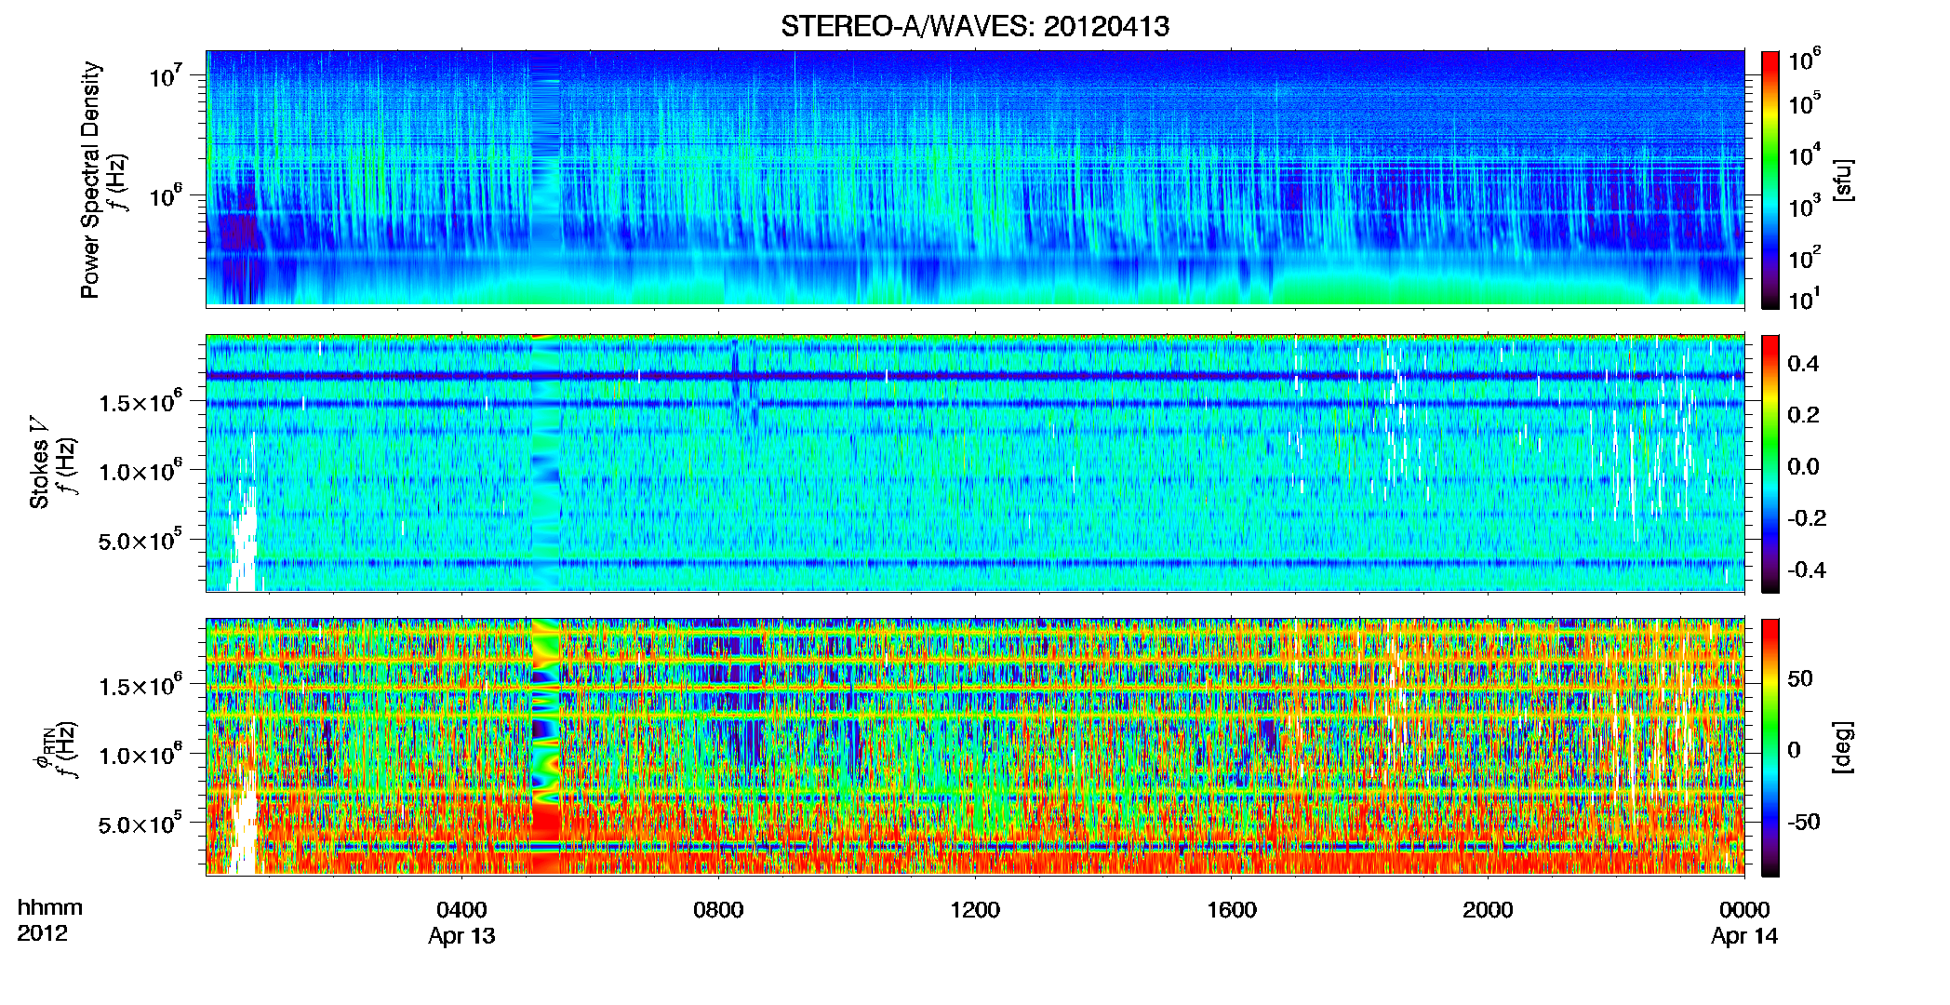Click the Stokes V color bar
The height and width of the screenshot is (1005, 1950).
pos(1770,463)
